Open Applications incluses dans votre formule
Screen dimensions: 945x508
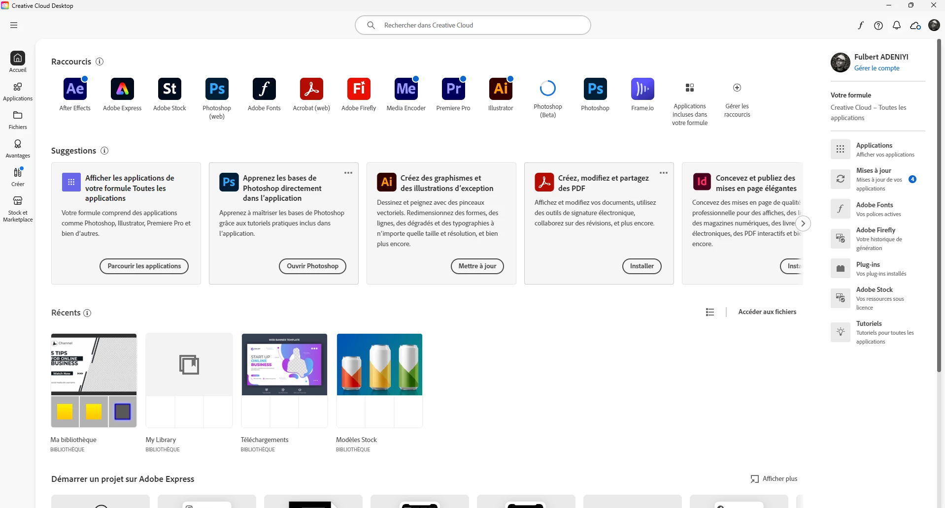pos(690,104)
